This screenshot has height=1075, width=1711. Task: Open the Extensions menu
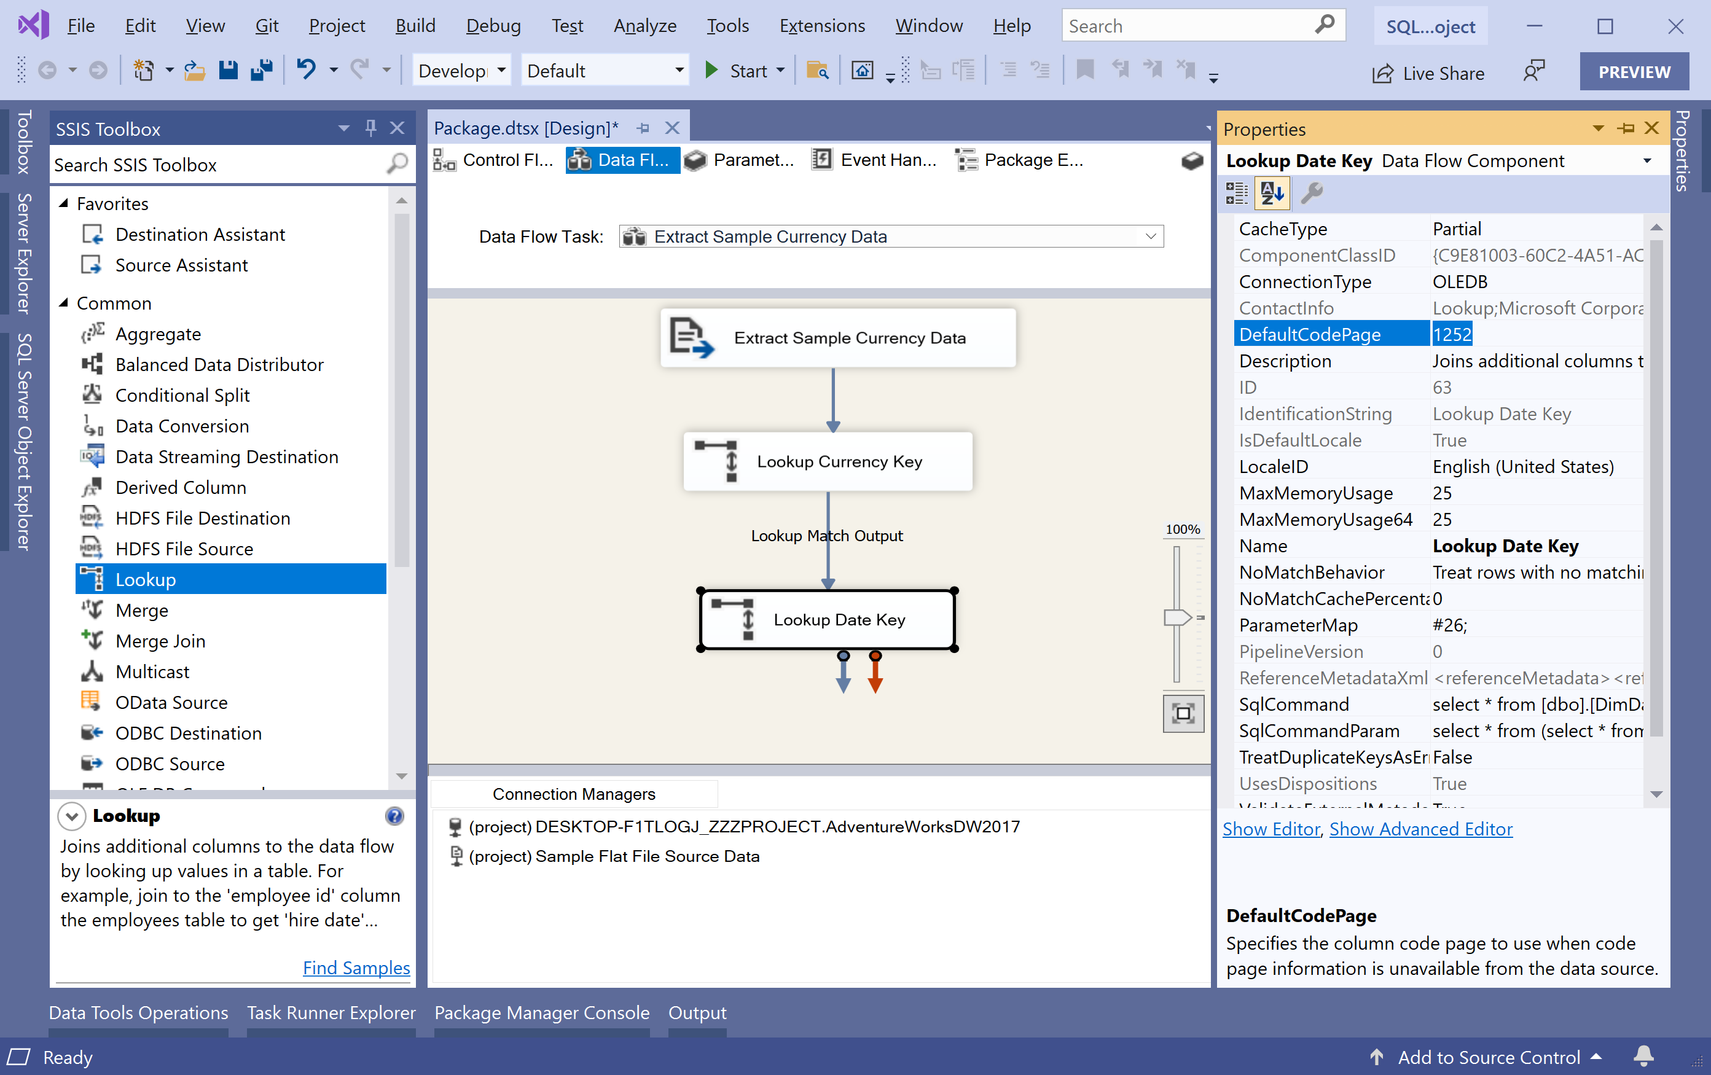822,26
